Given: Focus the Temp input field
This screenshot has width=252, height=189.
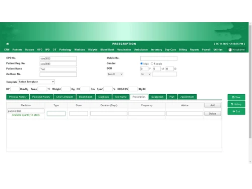Looking at the screenshot, I should [42, 89].
